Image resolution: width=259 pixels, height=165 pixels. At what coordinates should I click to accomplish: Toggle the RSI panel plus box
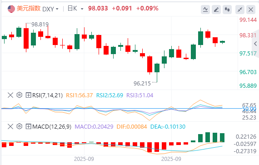[29, 95]
